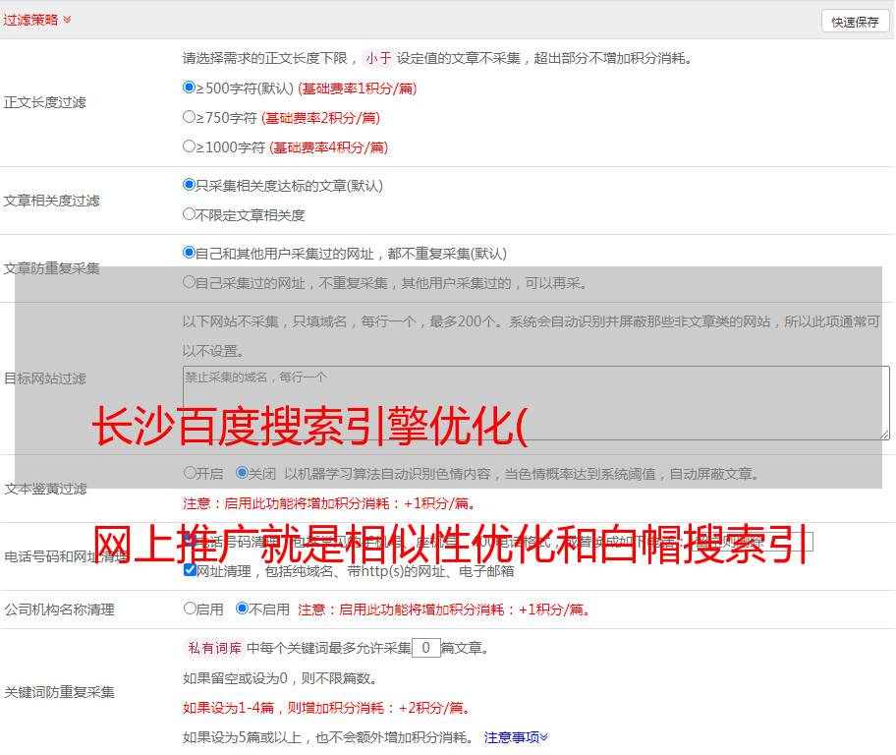Viewport: 896px width, 755px height.
Task: Choose 自己采集过的网址,不重复采集 option
Action: click(190, 282)
